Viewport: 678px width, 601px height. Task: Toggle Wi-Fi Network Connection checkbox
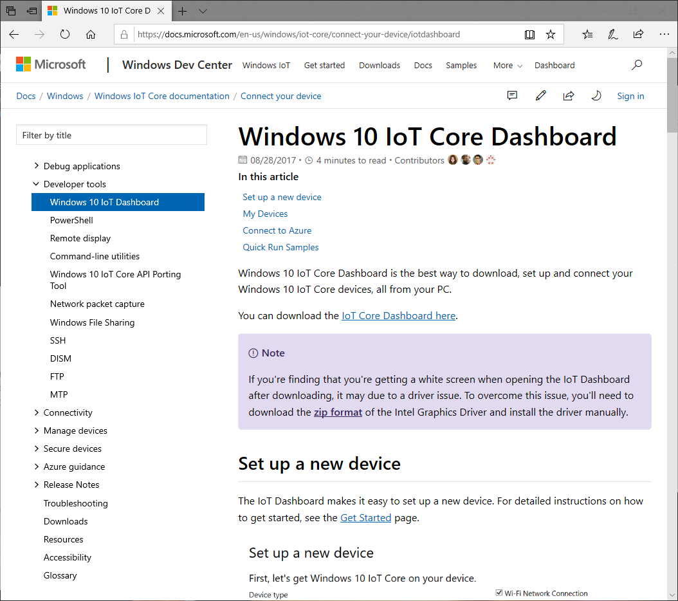pos(499,593)
